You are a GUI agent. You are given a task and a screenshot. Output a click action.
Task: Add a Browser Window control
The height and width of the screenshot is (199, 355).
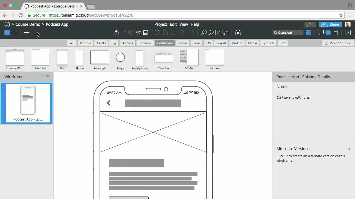15,59
